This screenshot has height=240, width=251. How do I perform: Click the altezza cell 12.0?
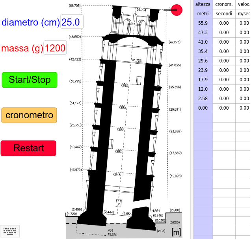click(x=203, y=89)
